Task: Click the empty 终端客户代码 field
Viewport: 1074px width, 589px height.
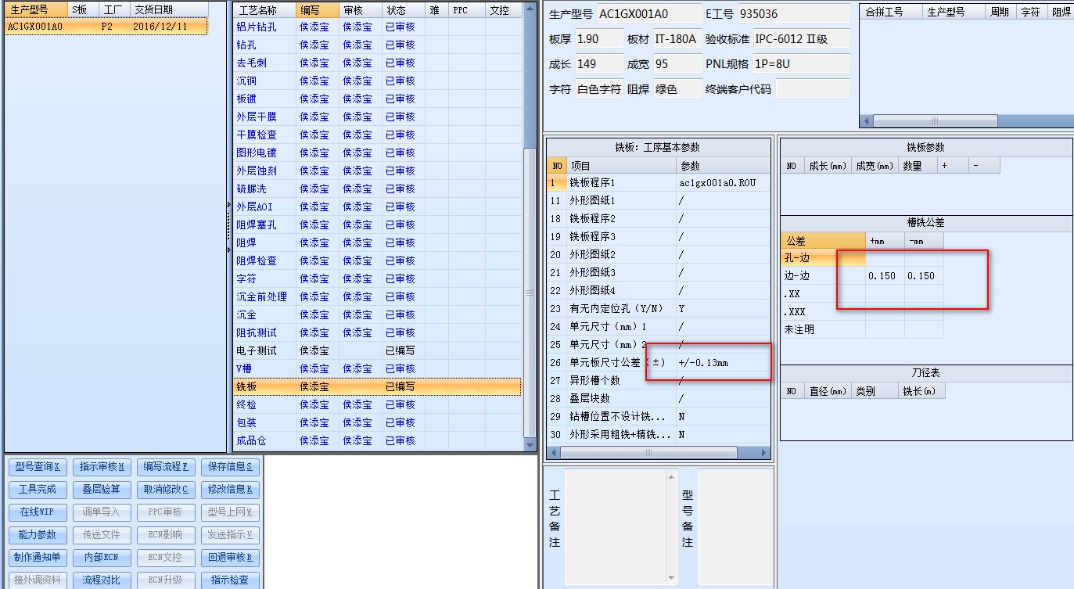Action: (x=813, y=88)
